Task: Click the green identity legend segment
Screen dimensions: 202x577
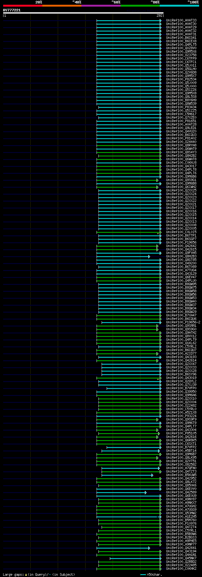Action: (x=140, y=6)
